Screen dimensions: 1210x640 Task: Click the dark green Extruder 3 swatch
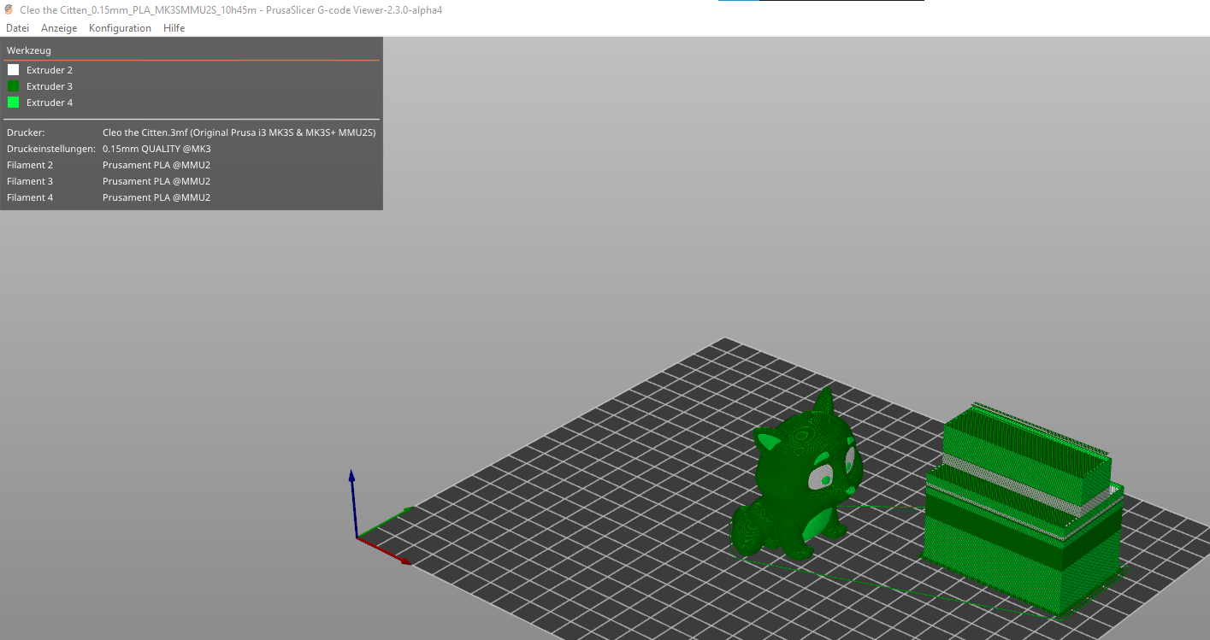pos(13,86)
